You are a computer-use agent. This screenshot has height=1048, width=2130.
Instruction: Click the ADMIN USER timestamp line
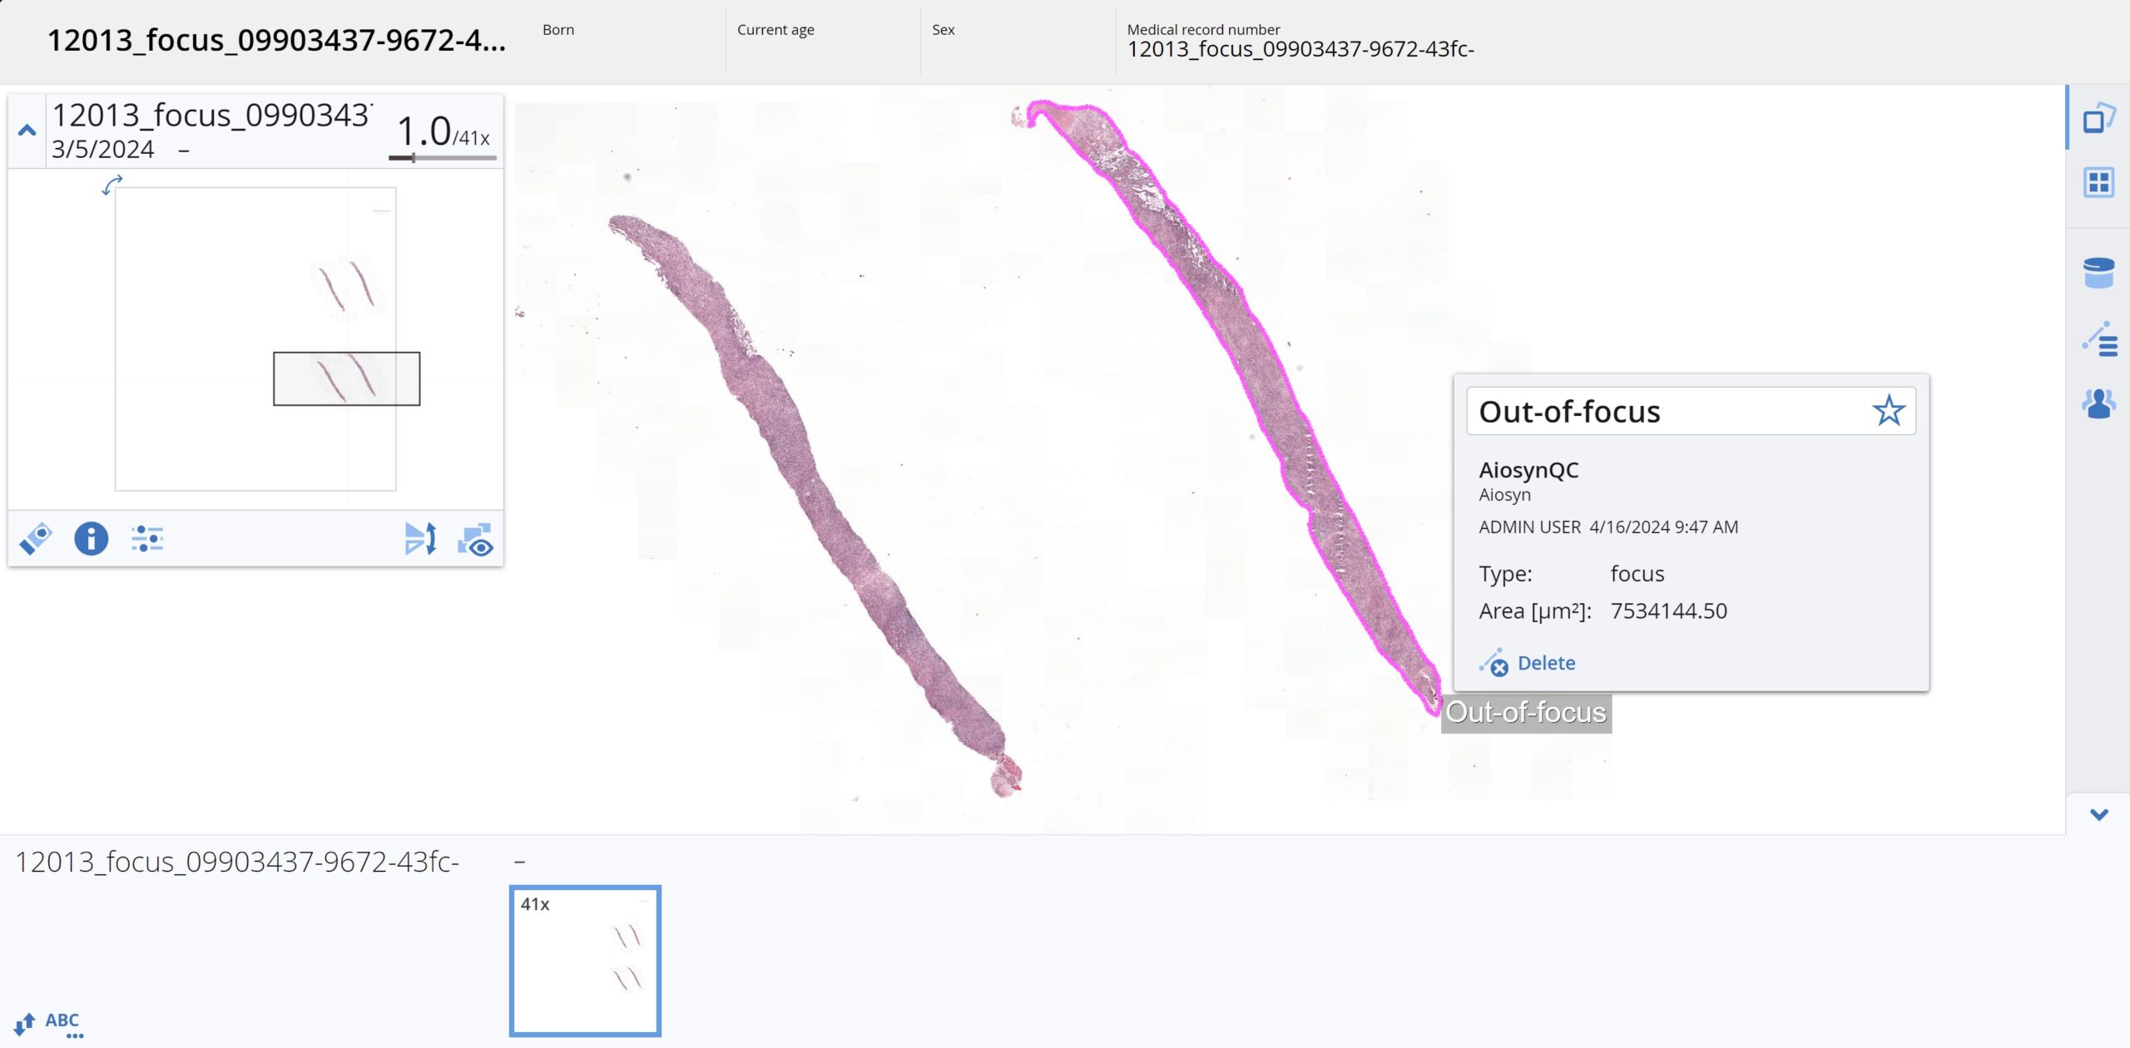tap(1608, 527)
